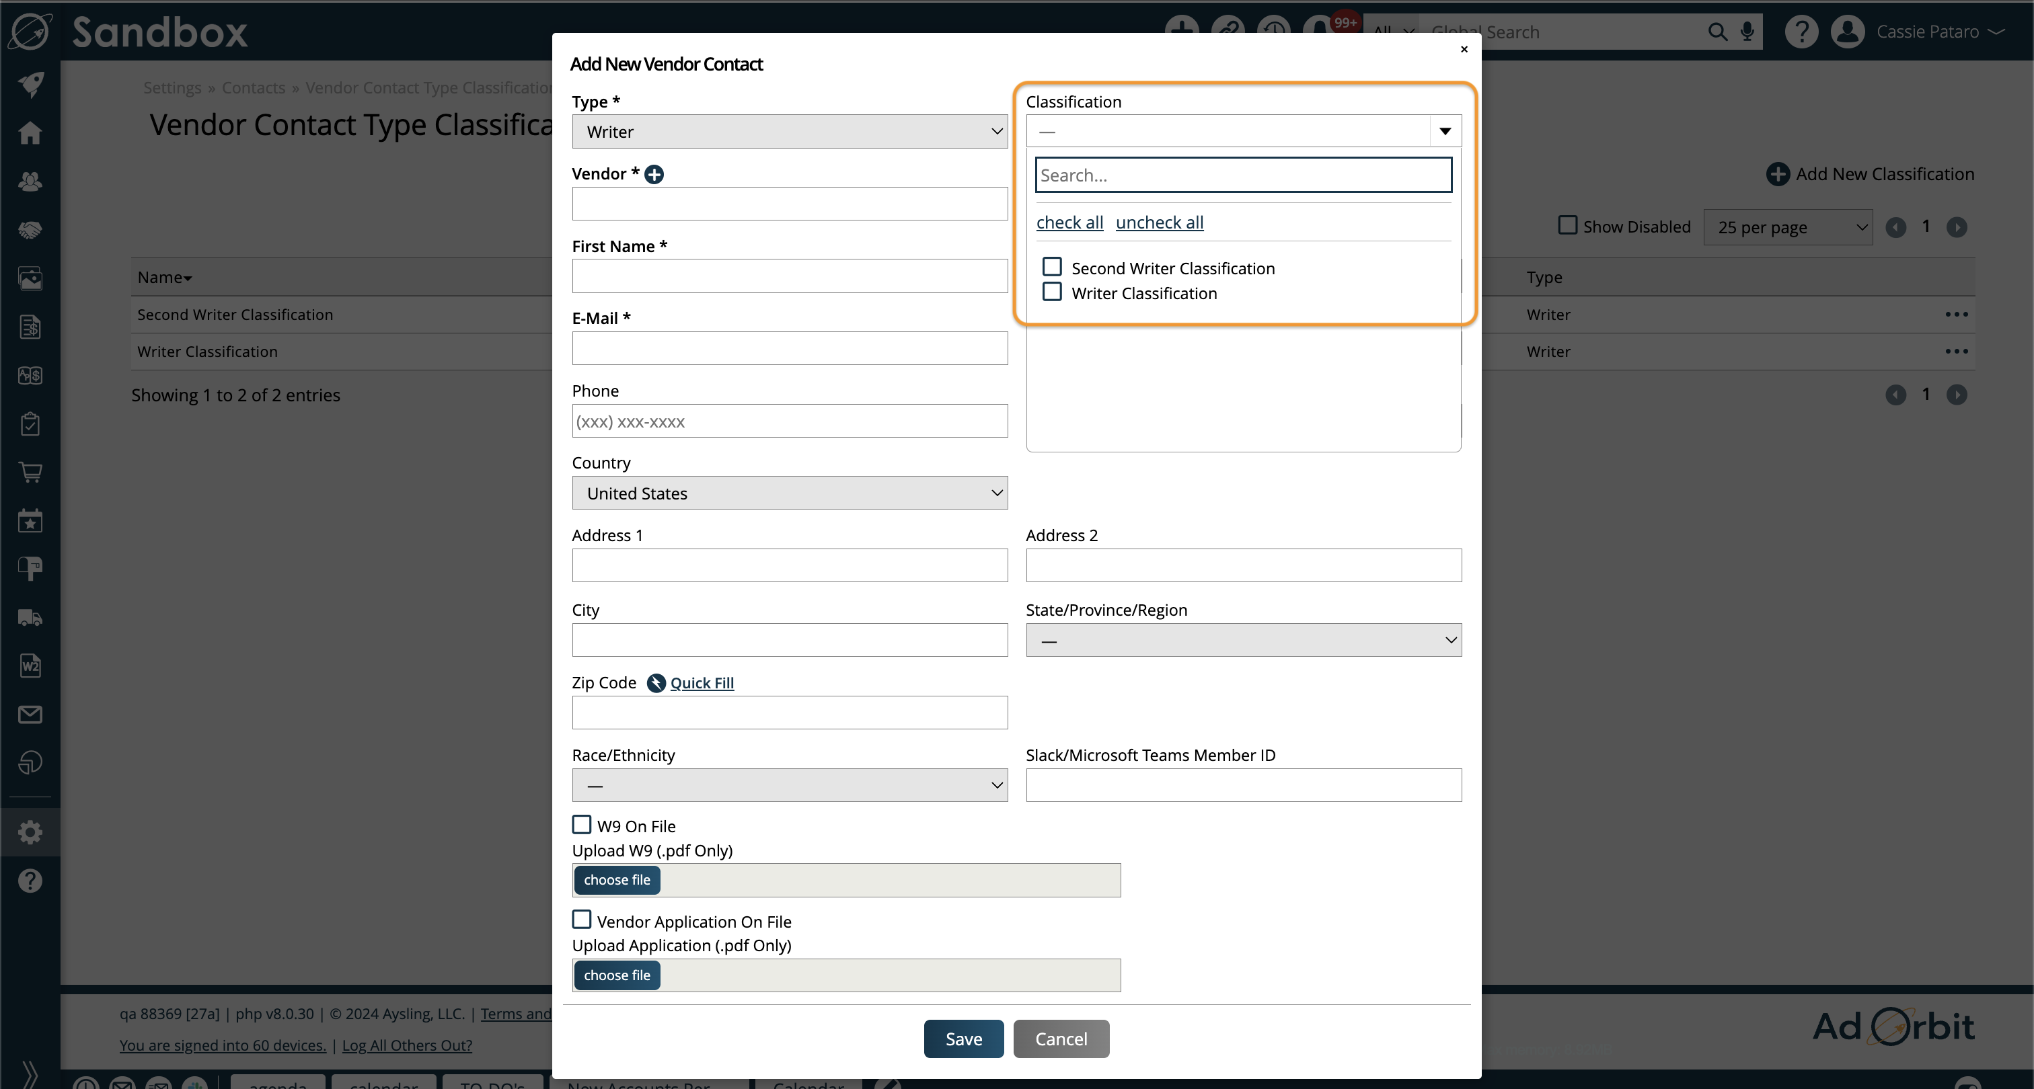Enable W9 On File
The image size is (2034, 1089).
point(581,824)
